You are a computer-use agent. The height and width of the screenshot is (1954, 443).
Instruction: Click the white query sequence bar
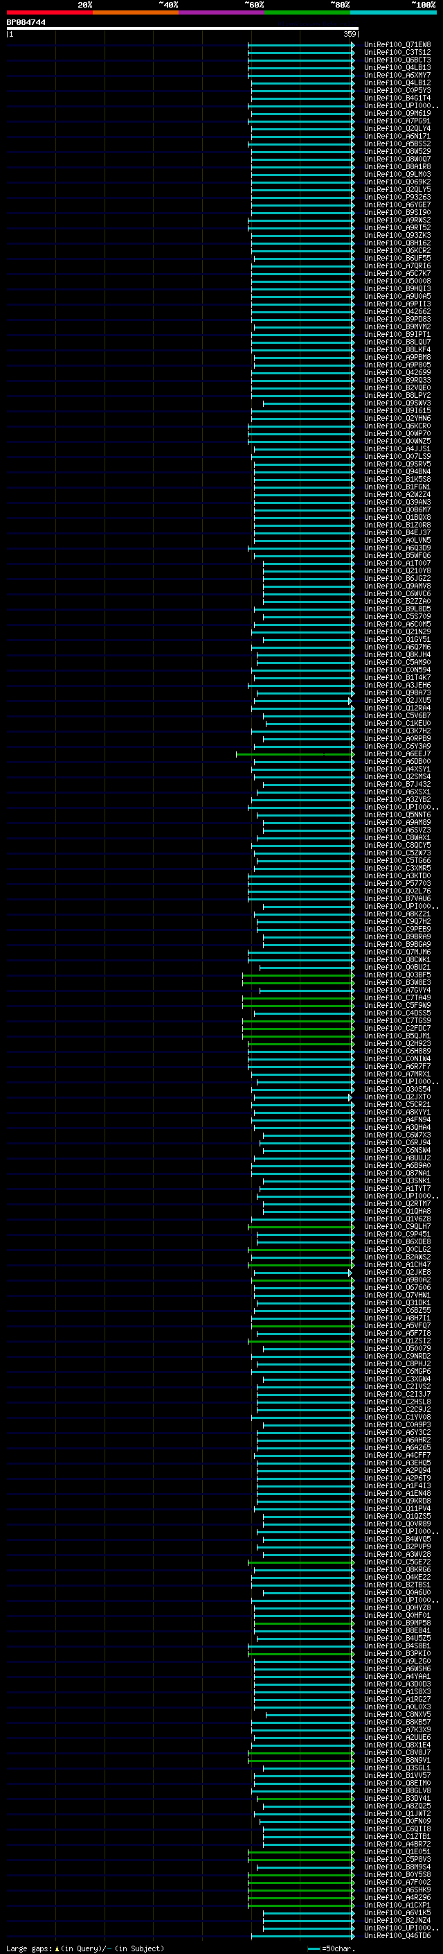[183, 29]
